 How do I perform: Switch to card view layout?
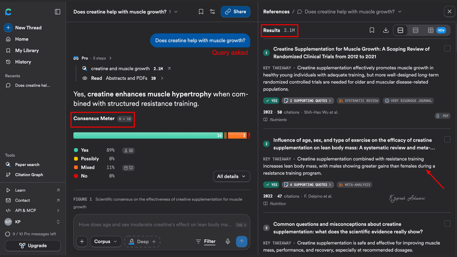click(400, 30)
